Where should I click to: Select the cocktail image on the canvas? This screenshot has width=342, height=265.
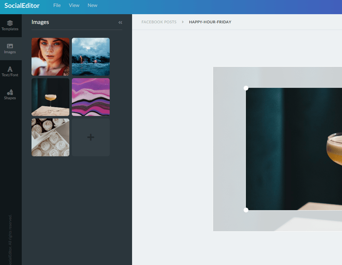click(294, 149)
